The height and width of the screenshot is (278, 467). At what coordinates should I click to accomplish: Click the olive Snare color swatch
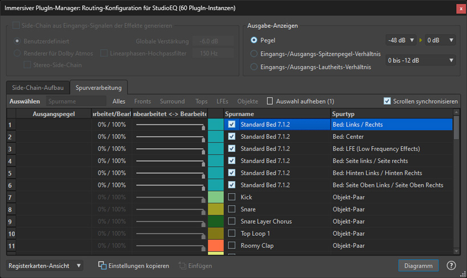(x=216, y=210)
